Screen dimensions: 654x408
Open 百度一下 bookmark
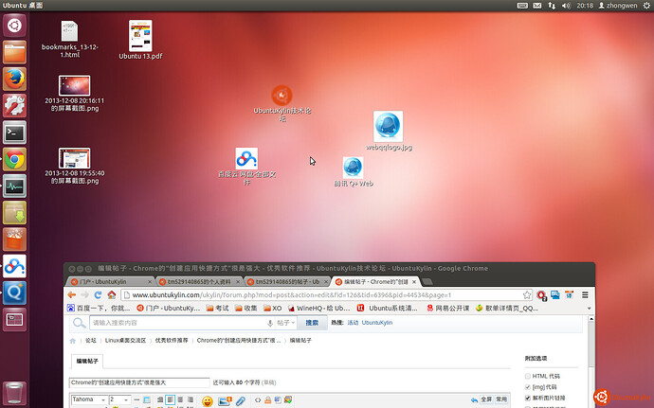coord(99,309)
